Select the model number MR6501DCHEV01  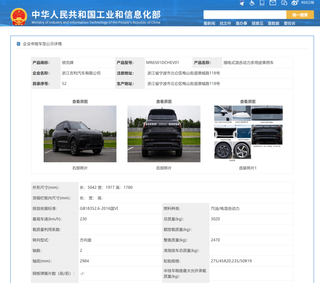162,63
